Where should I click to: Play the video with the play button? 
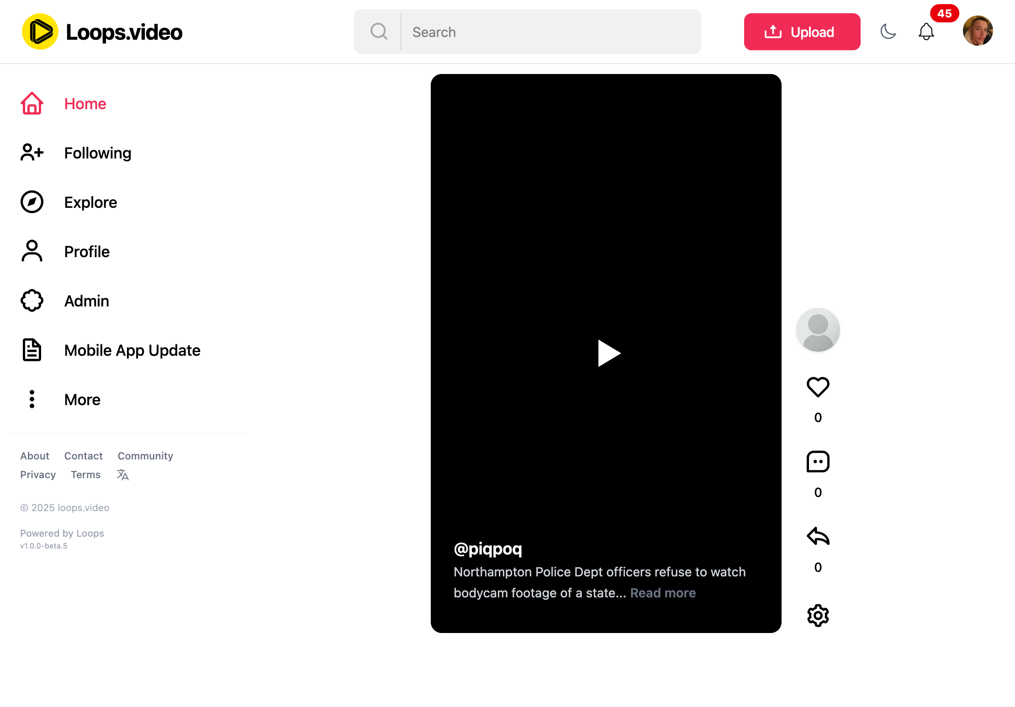608,353
